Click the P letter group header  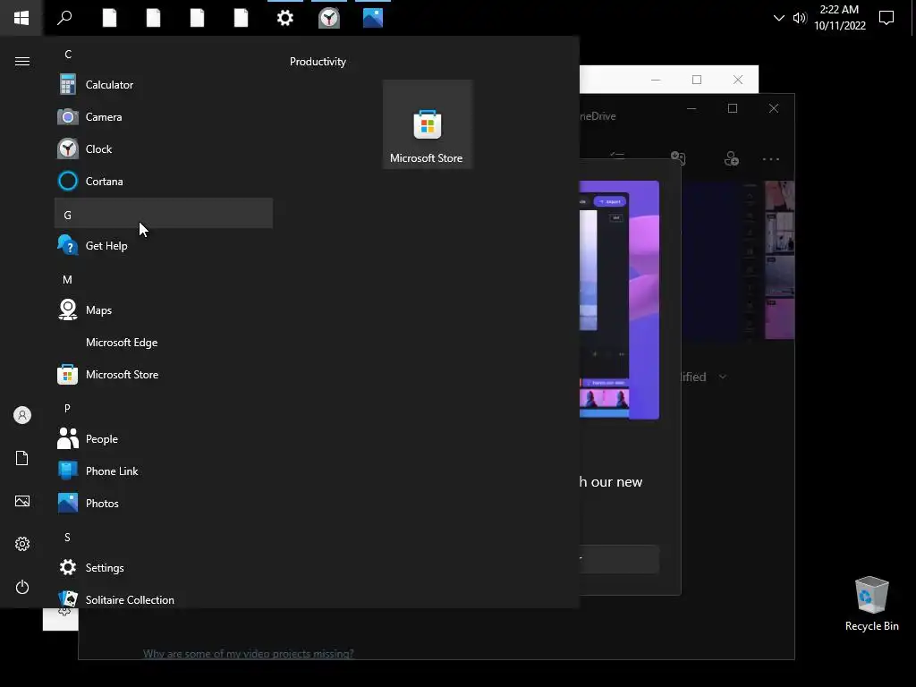[x=164, y=408]
